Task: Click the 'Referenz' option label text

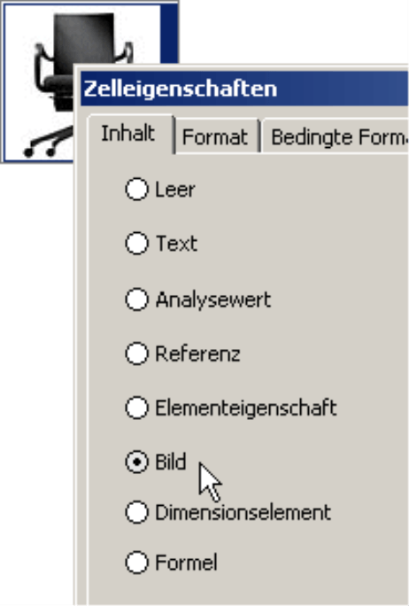Action: 197,354
